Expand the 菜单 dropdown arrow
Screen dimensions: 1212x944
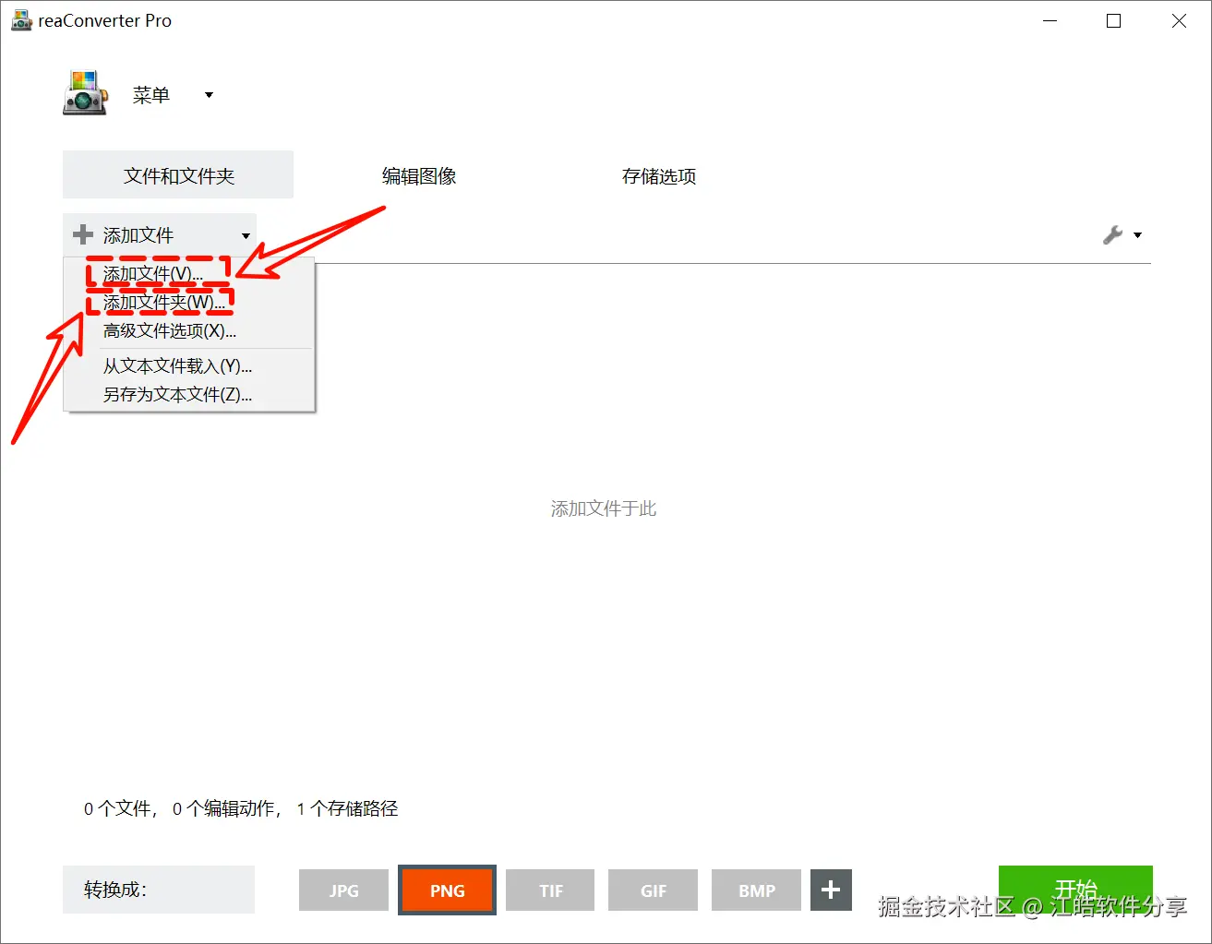point(209,95)
